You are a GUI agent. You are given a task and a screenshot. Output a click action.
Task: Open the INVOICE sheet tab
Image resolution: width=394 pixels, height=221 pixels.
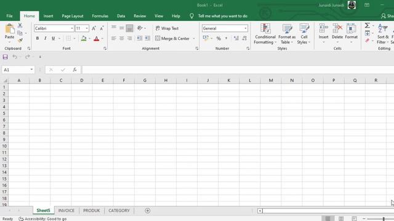pyautogui.click(x=66, y=211)
